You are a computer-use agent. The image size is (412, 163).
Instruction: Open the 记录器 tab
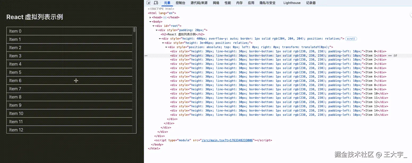click(x=311, y=3)
